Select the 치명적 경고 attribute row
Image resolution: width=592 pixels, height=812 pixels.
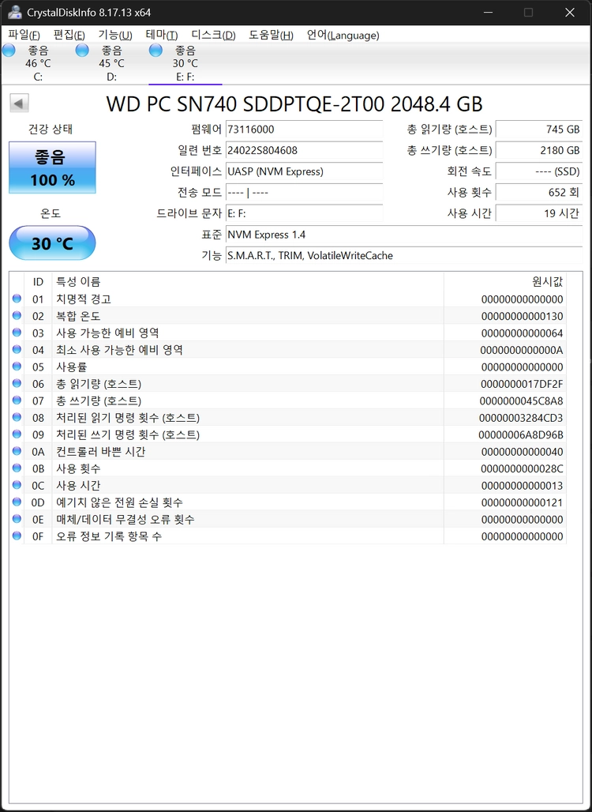(x=288, y=299)
